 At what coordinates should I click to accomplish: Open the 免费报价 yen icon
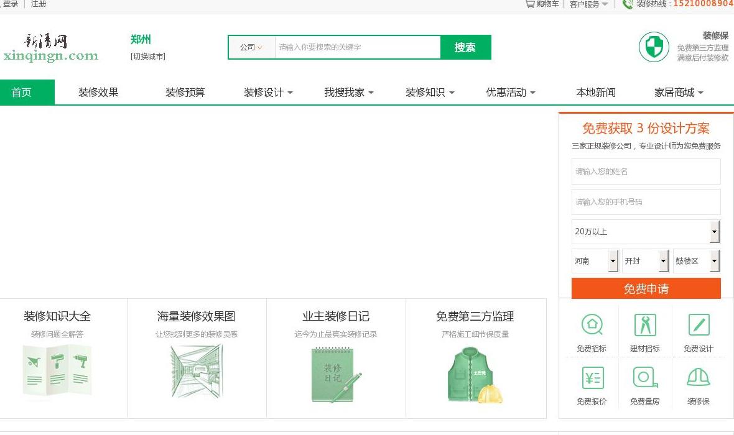(x=592, y=377)
